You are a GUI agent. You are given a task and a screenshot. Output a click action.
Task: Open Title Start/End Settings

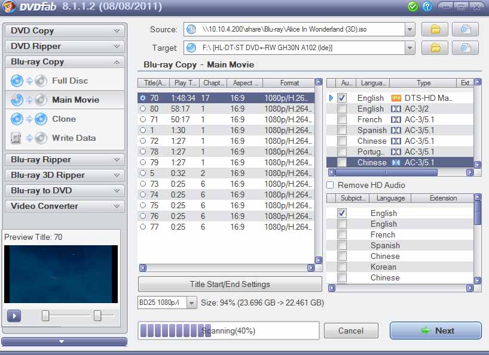pos(230,285)
